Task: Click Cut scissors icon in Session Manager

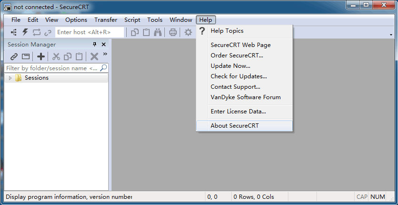Action: click(x=56, y=56)
